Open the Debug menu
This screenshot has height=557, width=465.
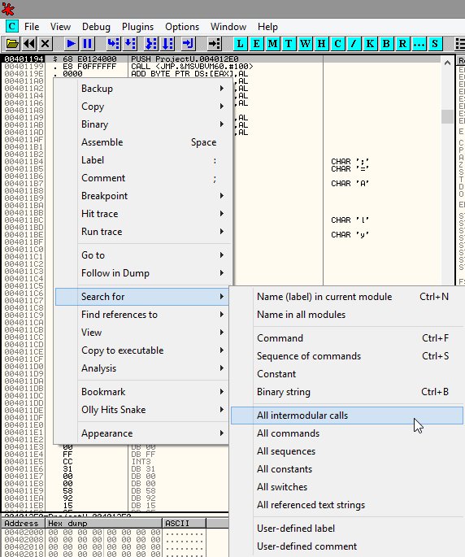pyautogui.click(x=96, y=27)
